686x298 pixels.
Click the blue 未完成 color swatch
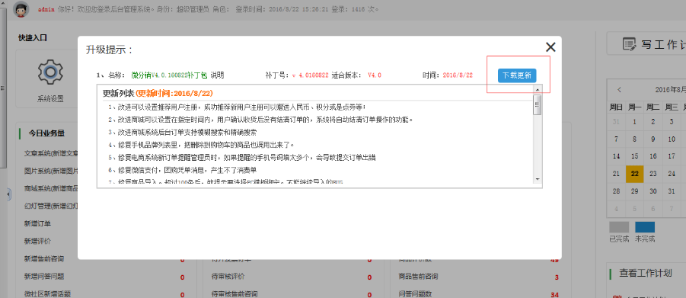tap(645, 227)
